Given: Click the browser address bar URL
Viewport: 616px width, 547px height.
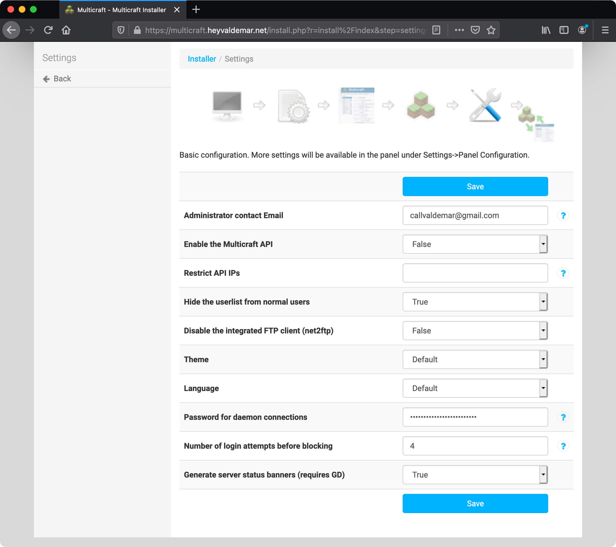Looking at the screenshot, I should coord(286,30).
